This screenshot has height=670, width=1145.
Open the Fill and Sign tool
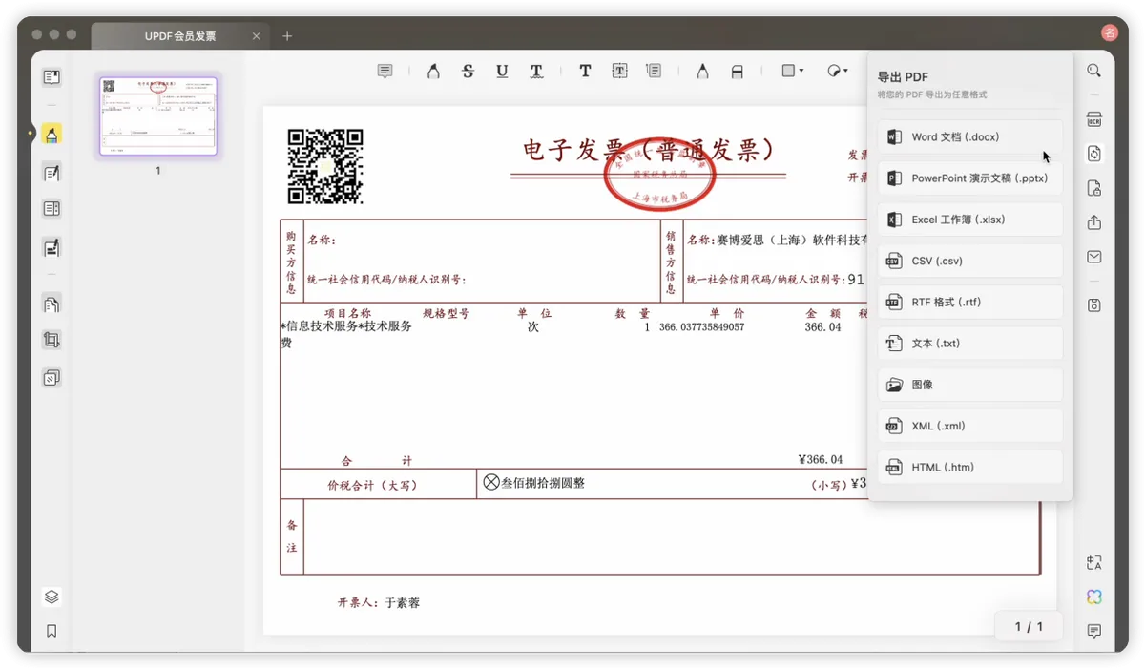pos(52,248)
